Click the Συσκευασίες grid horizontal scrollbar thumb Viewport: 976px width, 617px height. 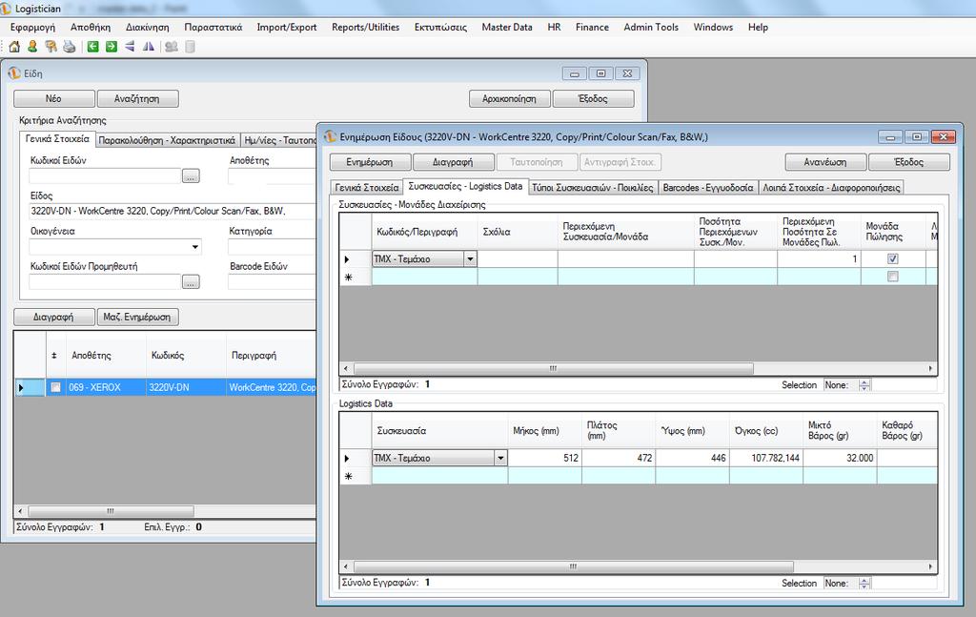tap(554, 369)
